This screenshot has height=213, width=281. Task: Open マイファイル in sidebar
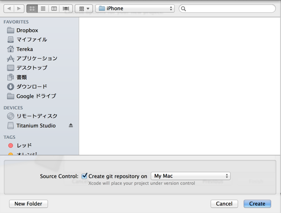32,40
